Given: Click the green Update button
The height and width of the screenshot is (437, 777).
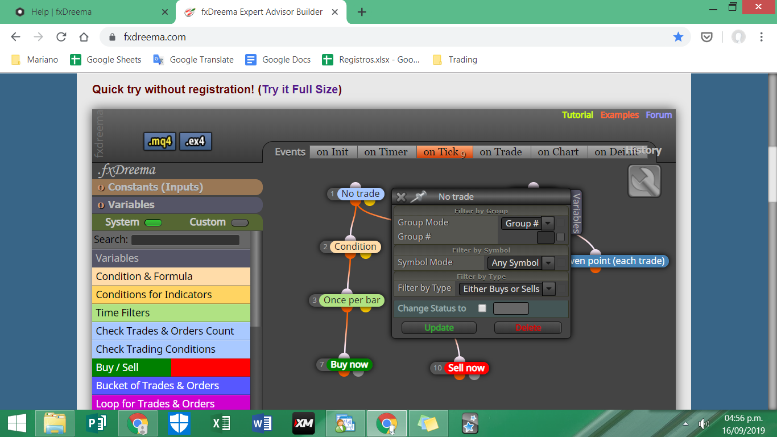Looking at the screenshot, I should tap(439, 328).
